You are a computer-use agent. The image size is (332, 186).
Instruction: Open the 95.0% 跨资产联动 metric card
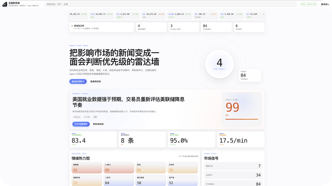coord(191,139)
